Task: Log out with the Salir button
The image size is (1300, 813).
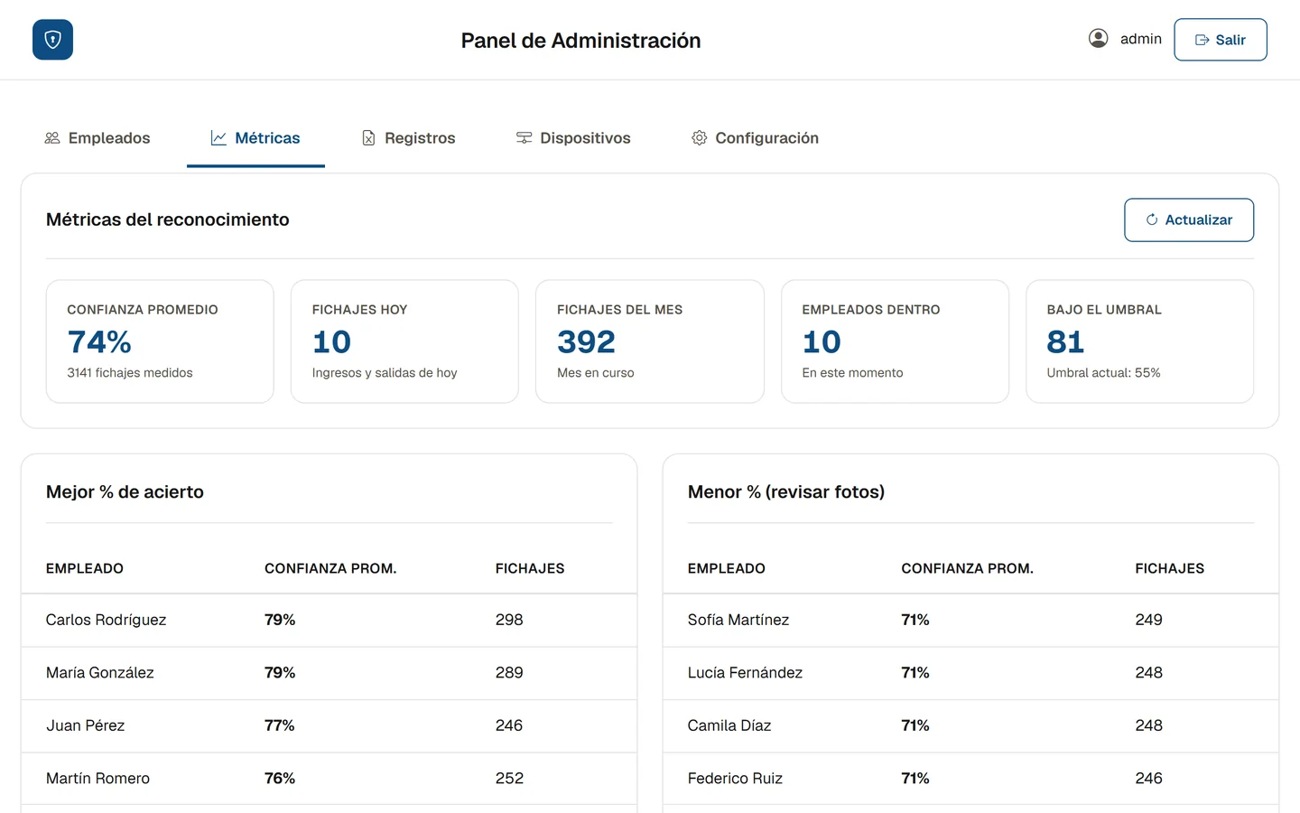Action: 1221,40
